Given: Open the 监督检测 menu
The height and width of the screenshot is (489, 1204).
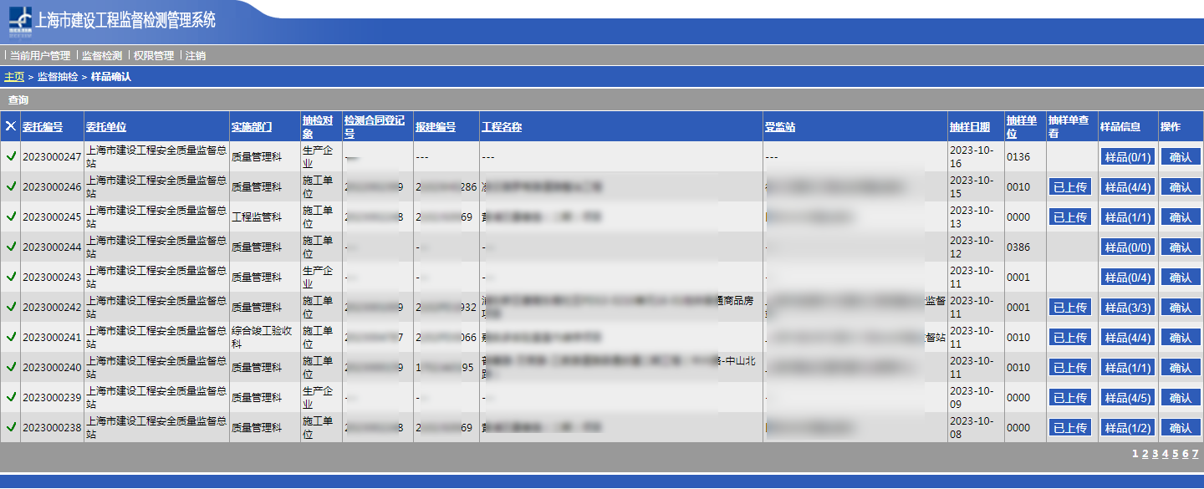Looking at the screenshot, I should click(102, 56).
